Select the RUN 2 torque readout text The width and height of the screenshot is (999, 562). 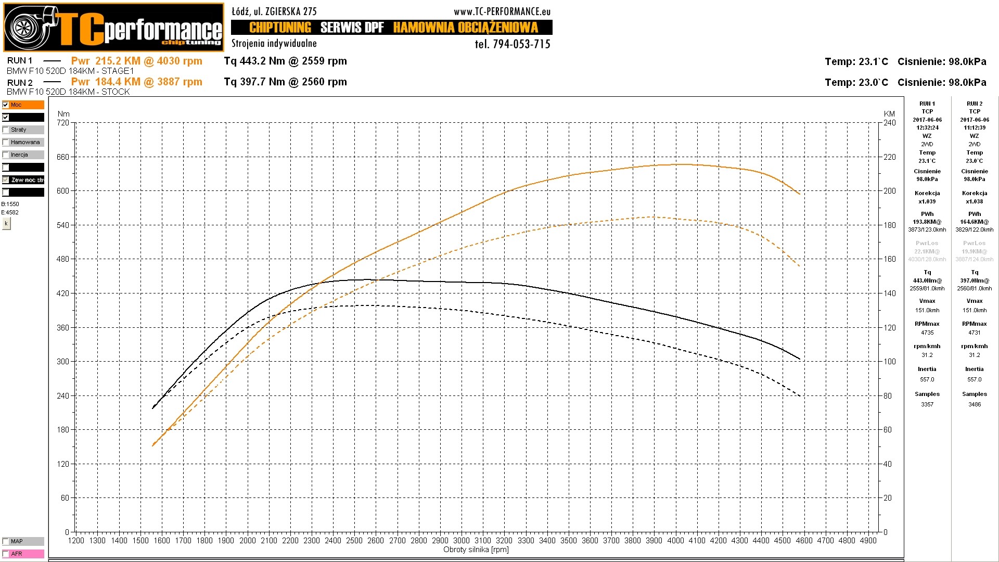(285, 82)
